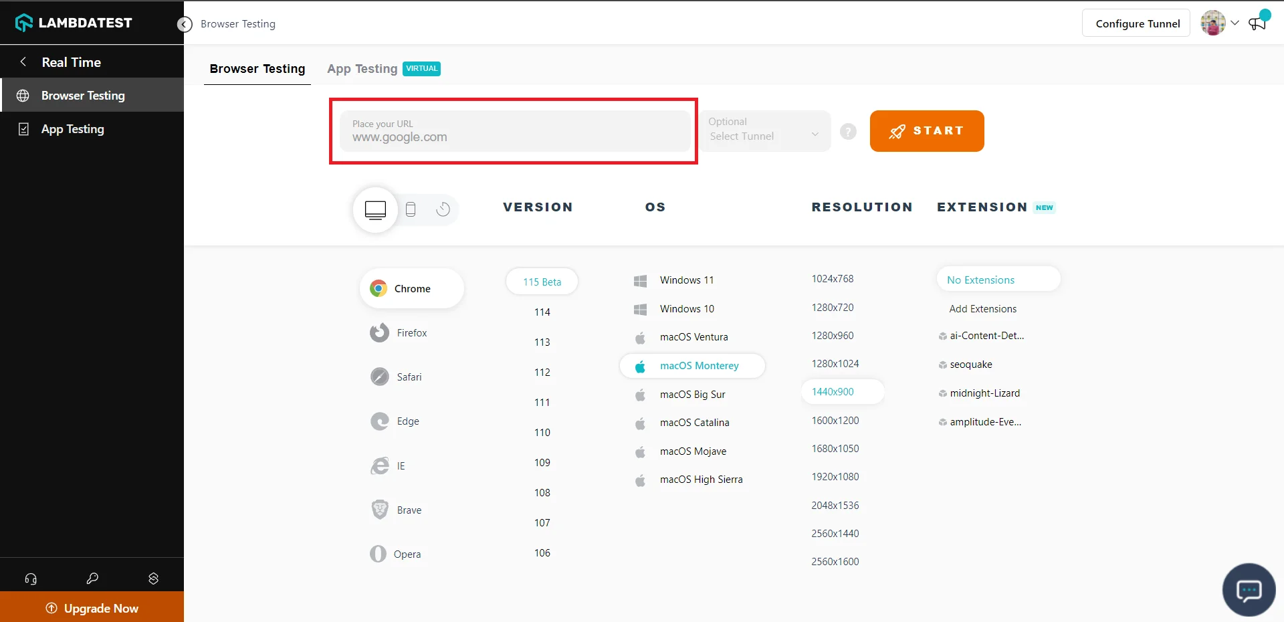Viewport: 1284px width, 622px height.
Task: Pick the 1024x768 resolution
Action: [x=833, y=279]
